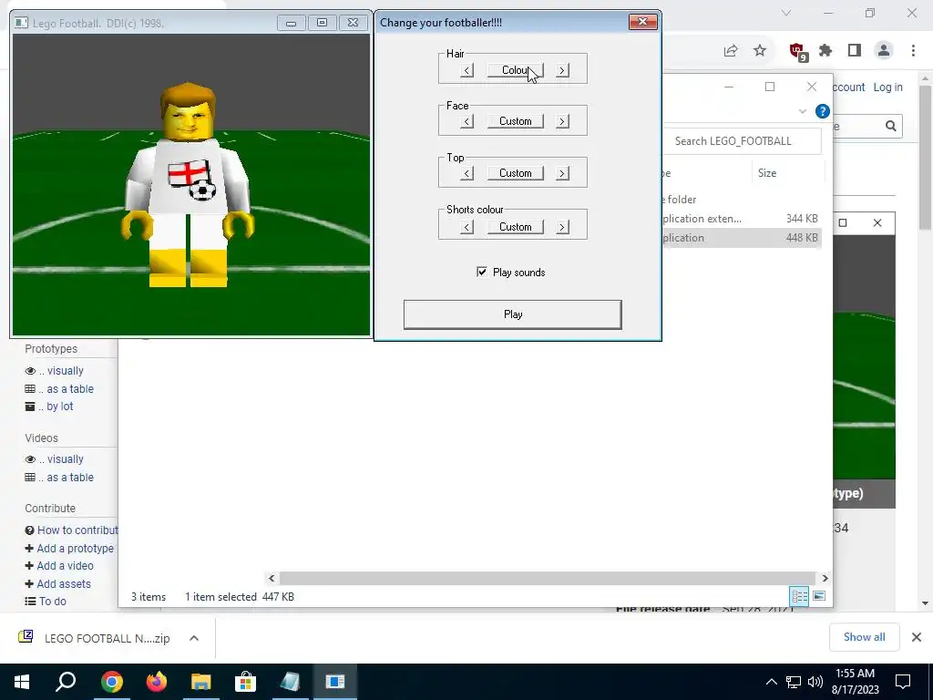Viewport: 933px width, 700px height.
Task: Click the website search magnifier icon
Action: 891,126
